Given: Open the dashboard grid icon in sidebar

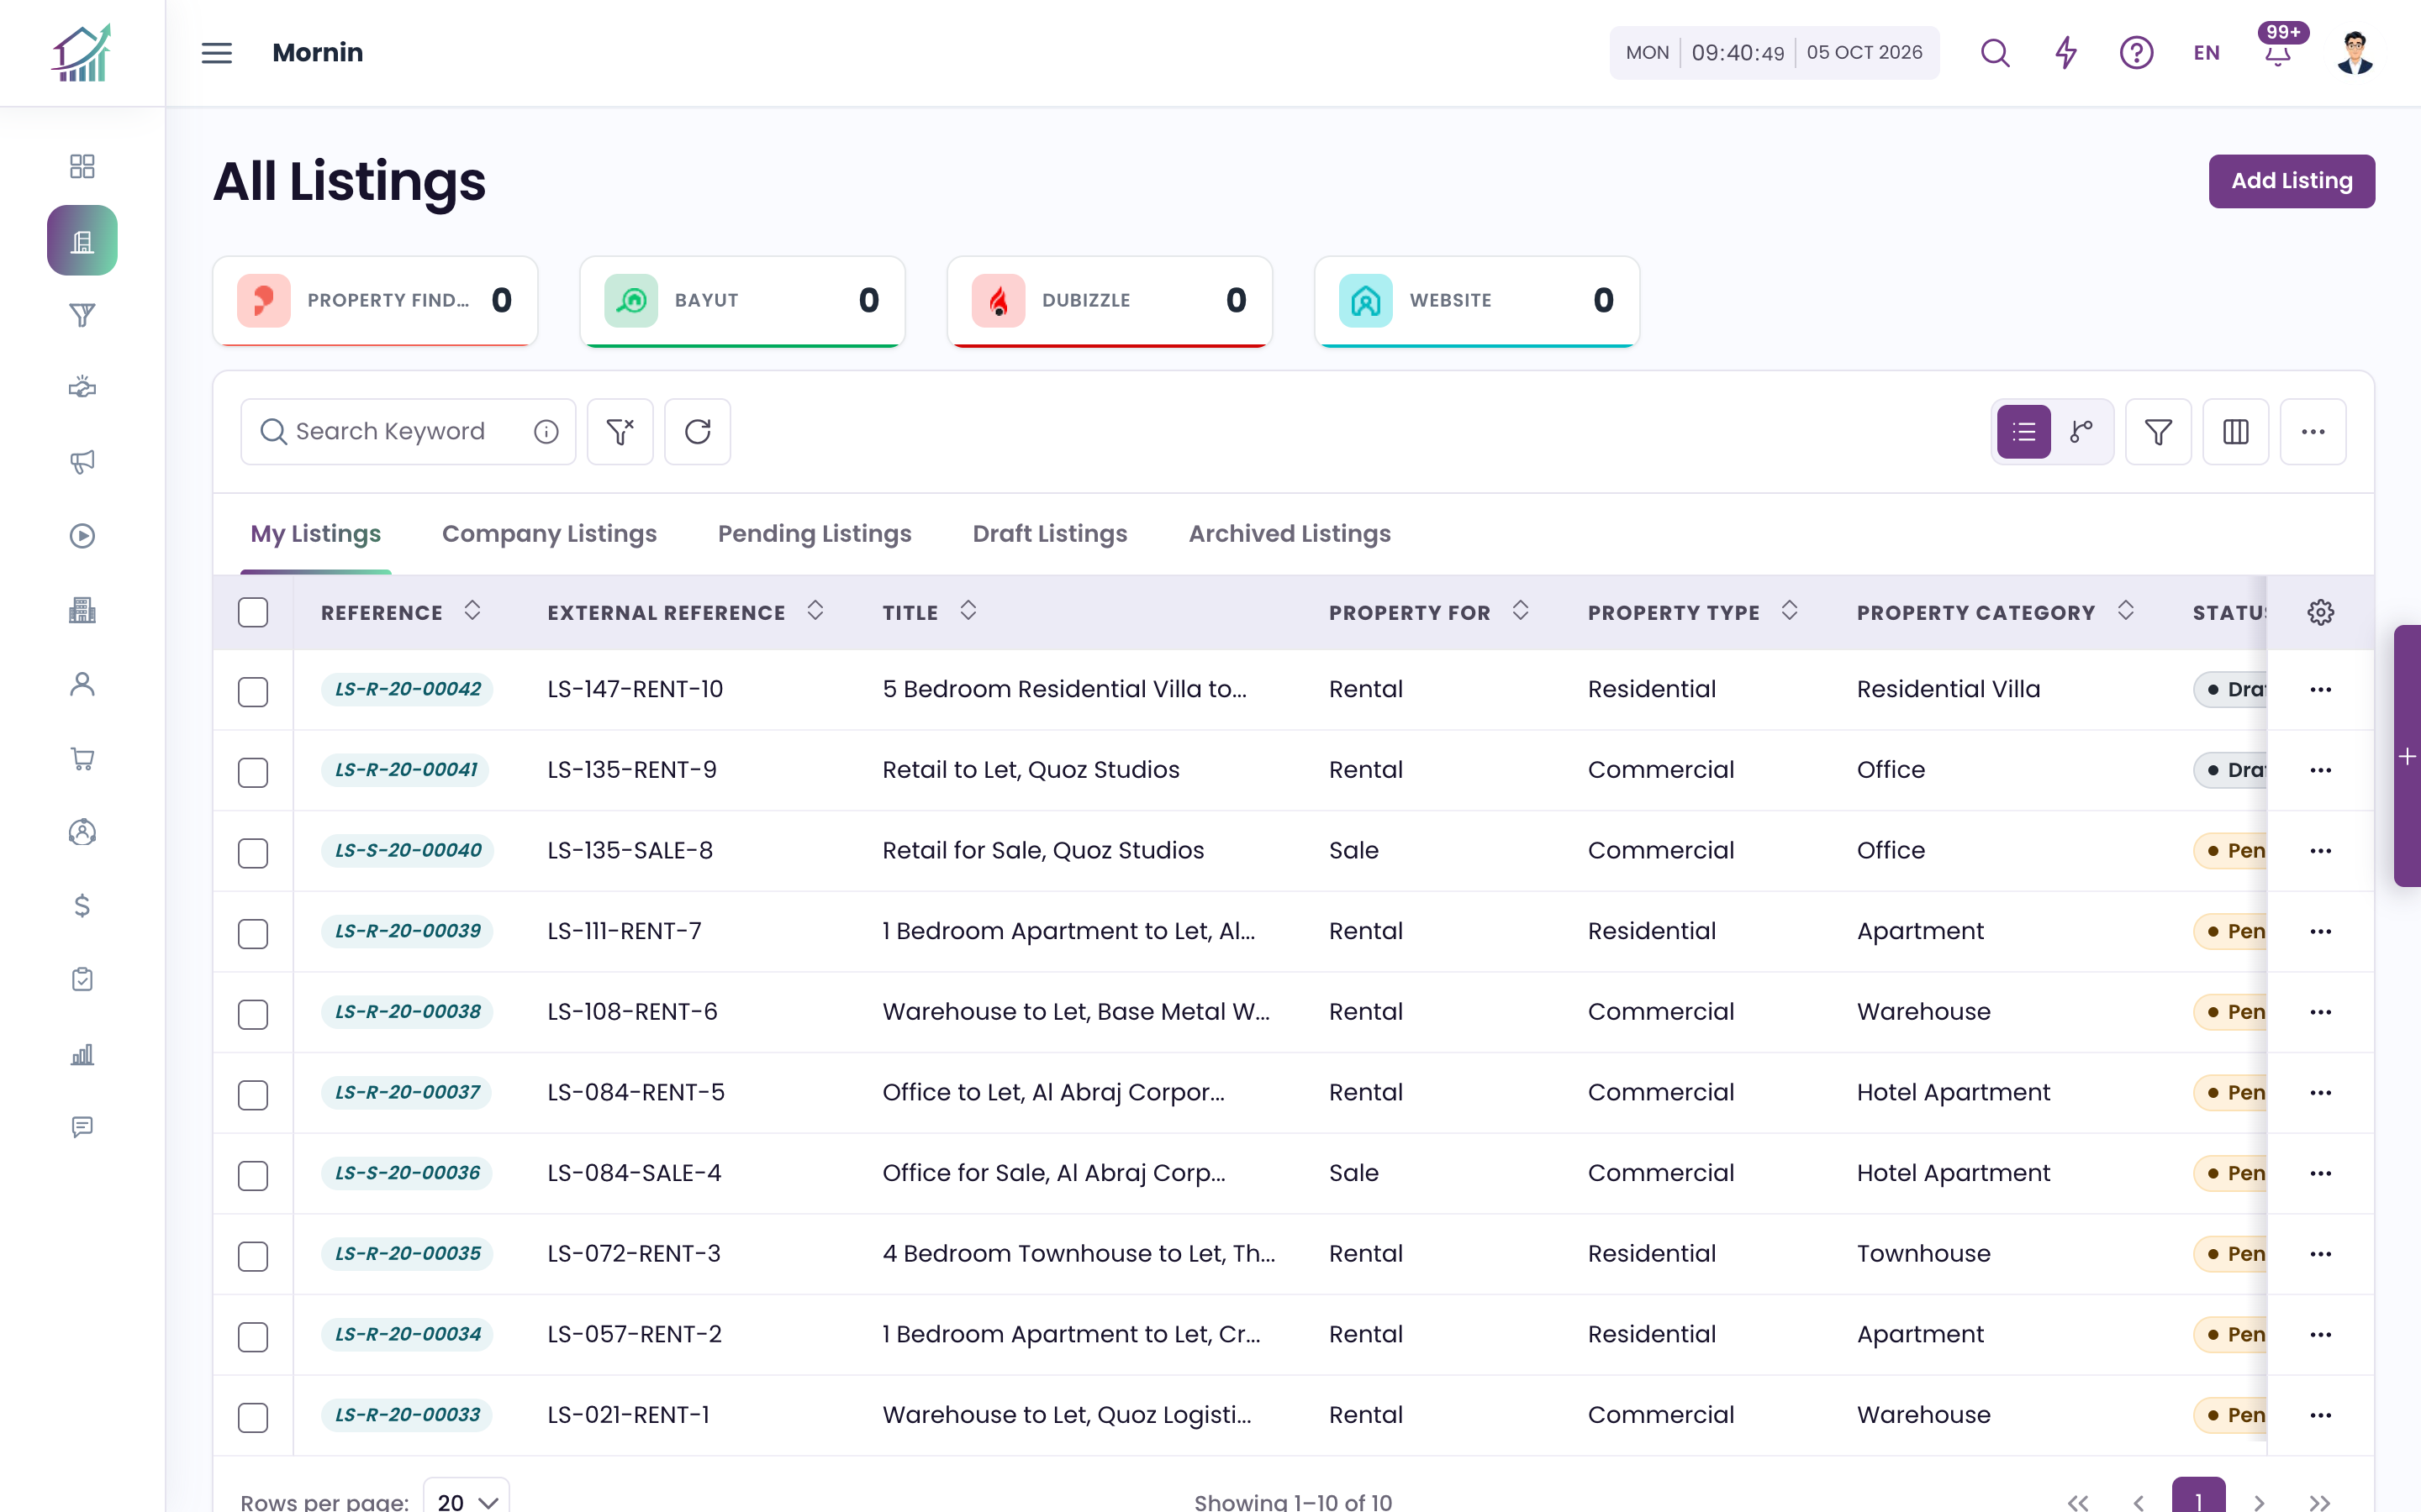Looking at the screenshot, I should tap(82, 166).
